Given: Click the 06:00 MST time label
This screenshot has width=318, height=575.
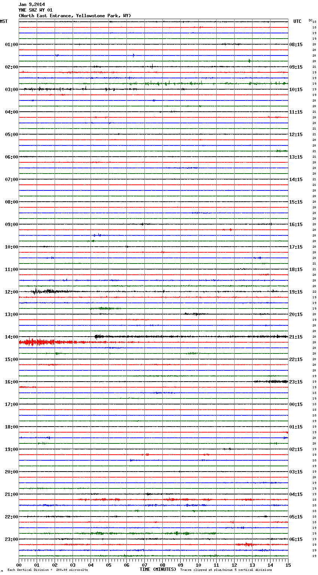Looking at the screenshot, I should (12, 157).
